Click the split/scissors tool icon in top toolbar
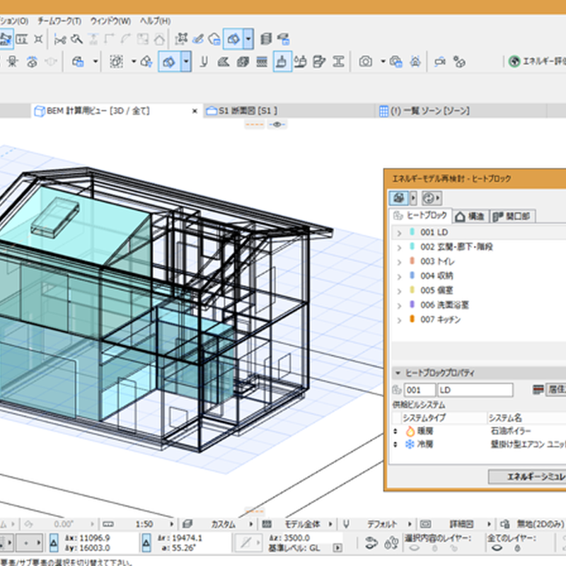Viewport: 566px width, 566px height. click(60, 39)
